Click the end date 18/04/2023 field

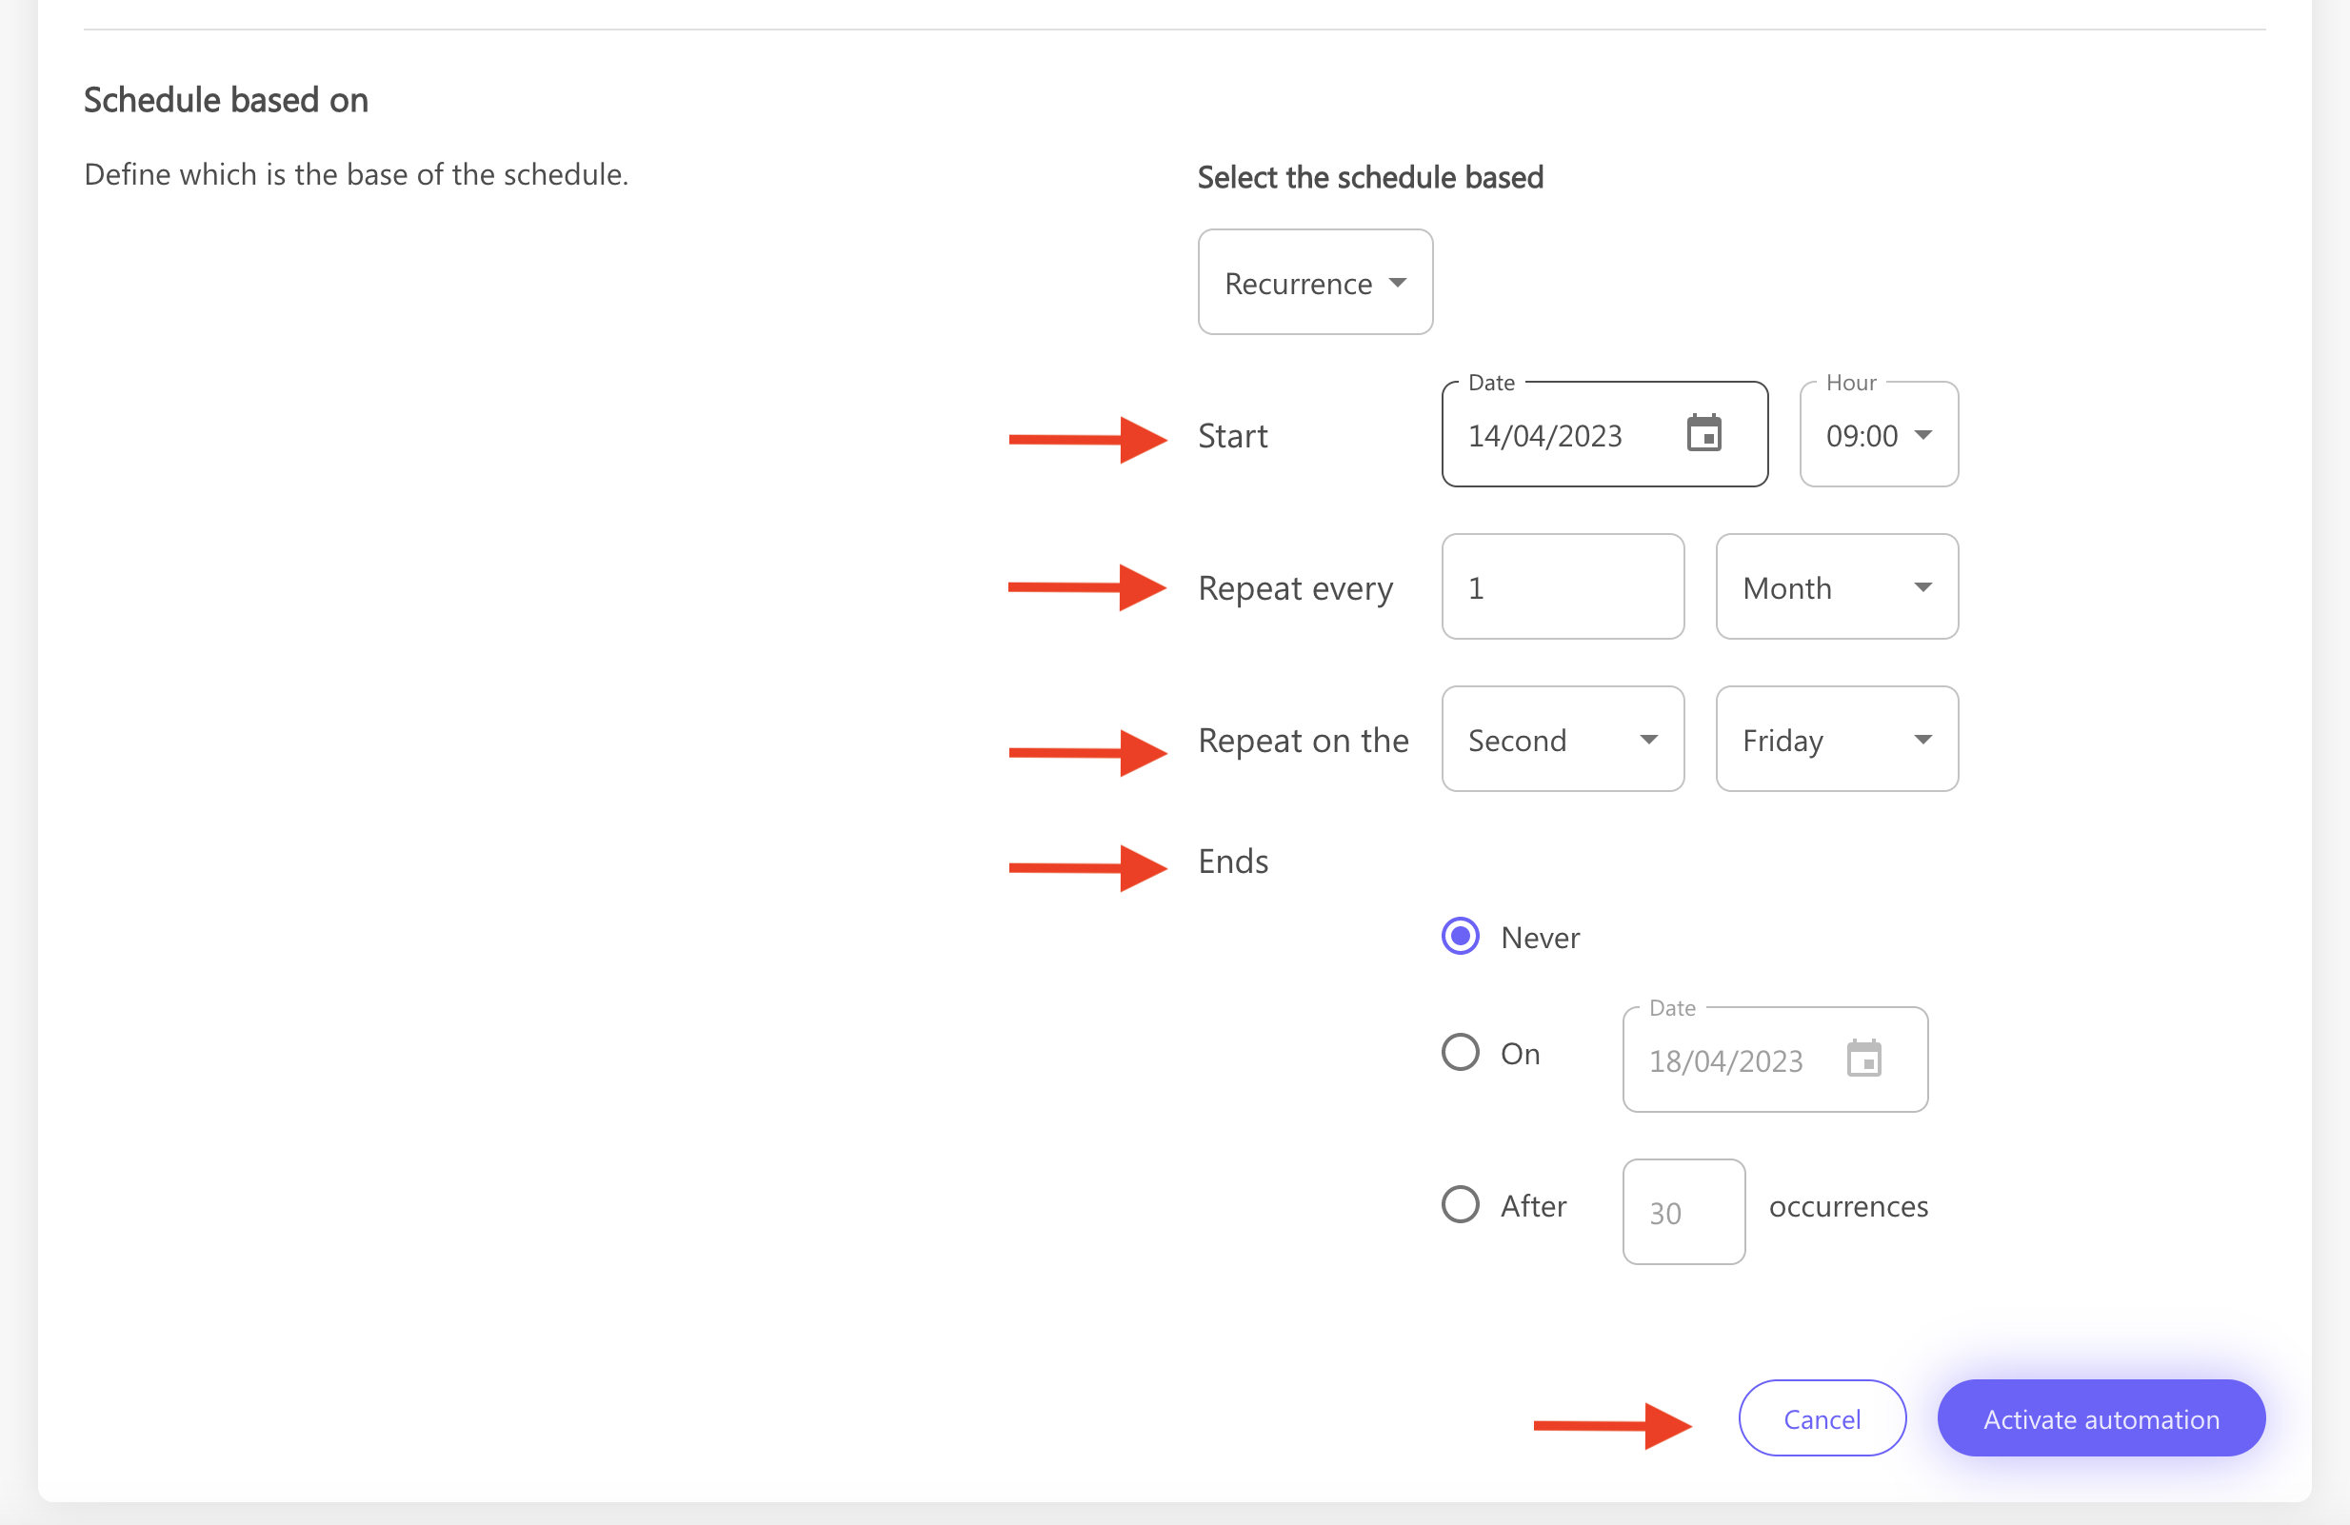pos(1775,1060)
